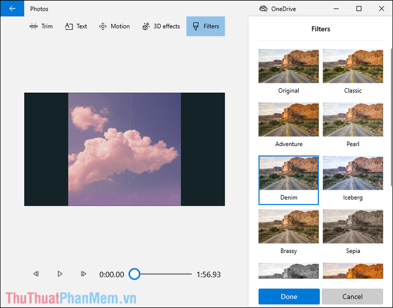Select the Filters tab
The image size is (393, 308).
pos(205,26)
